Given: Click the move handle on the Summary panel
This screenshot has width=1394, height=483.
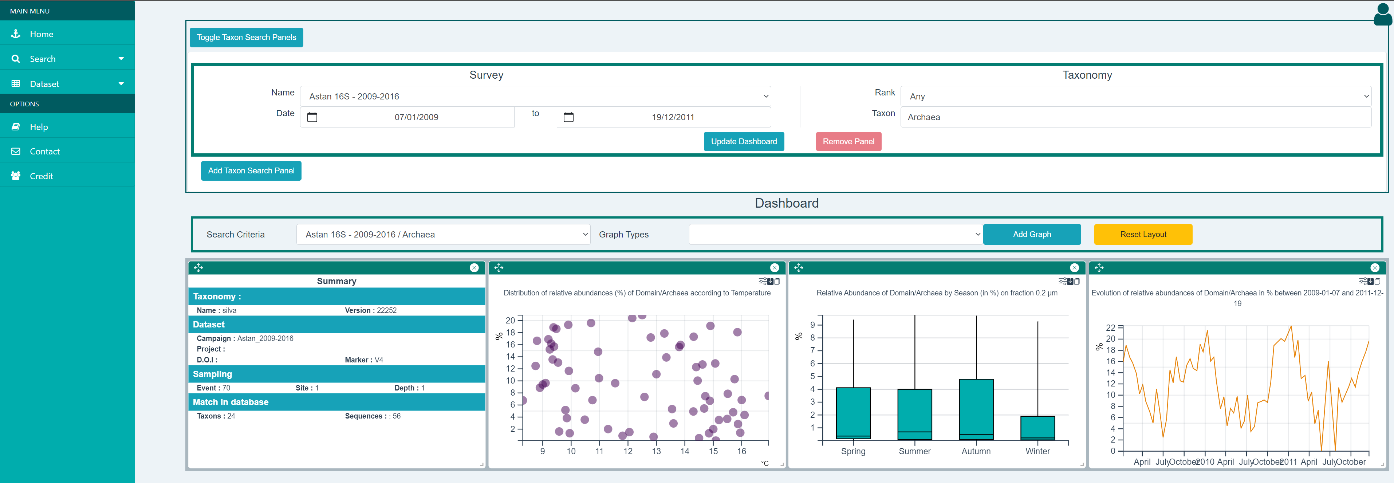Looking at the screenshot, I should 198,267.
